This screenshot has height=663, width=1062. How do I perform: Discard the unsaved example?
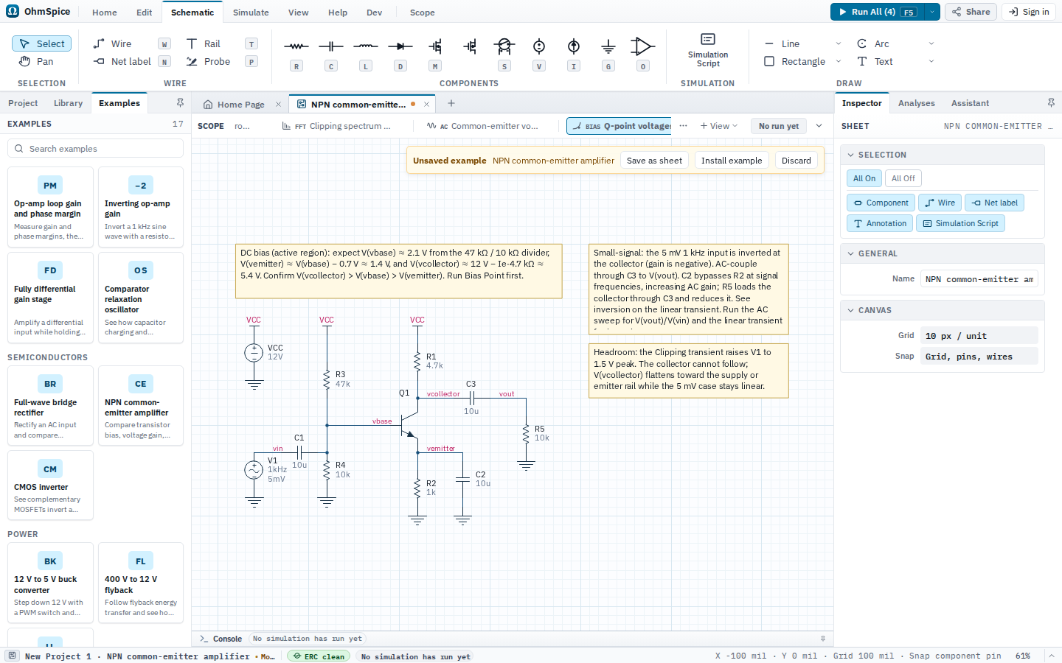(796, 161)
